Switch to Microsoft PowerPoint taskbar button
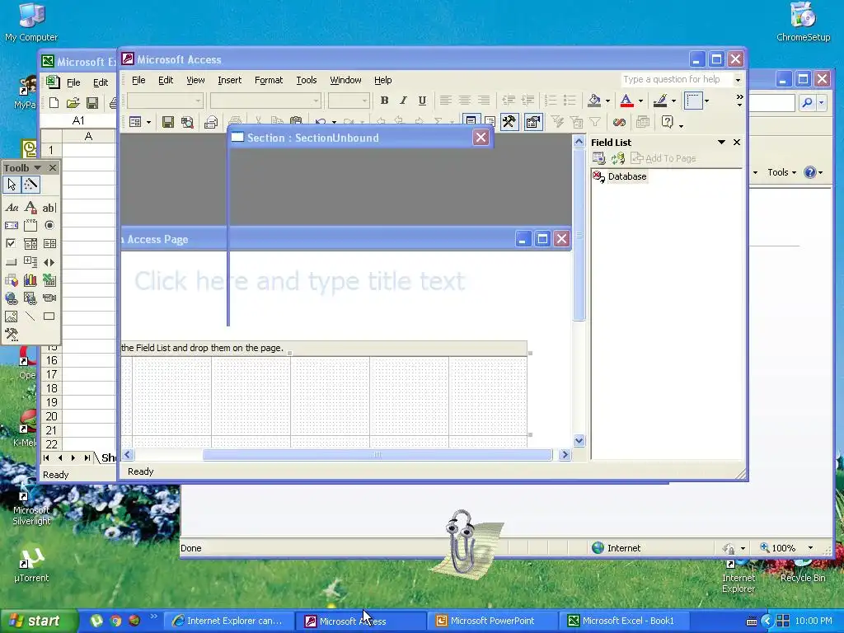This screenshot has height=633, width=844. pyautogui.click(x=492, y=621)
